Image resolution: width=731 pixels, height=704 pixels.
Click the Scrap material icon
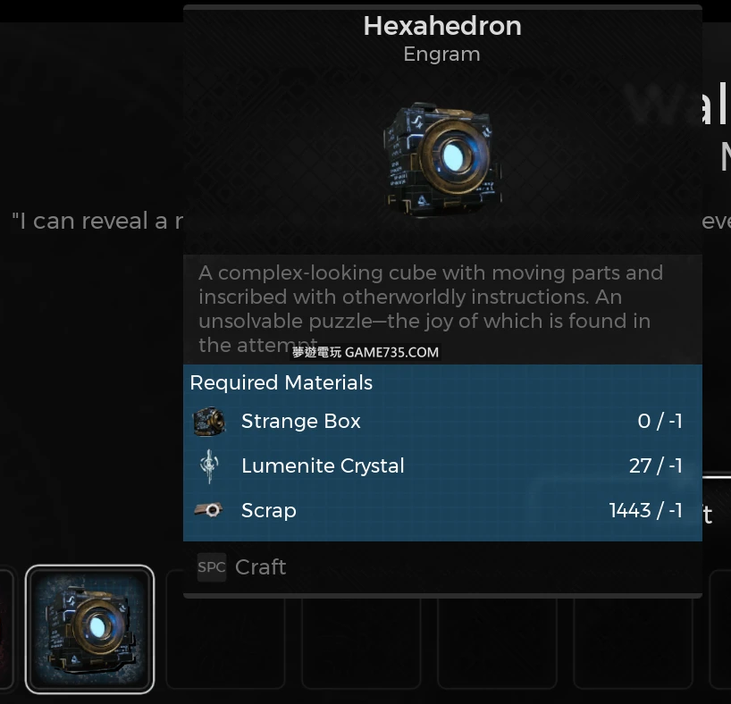[x=209, y=510]
